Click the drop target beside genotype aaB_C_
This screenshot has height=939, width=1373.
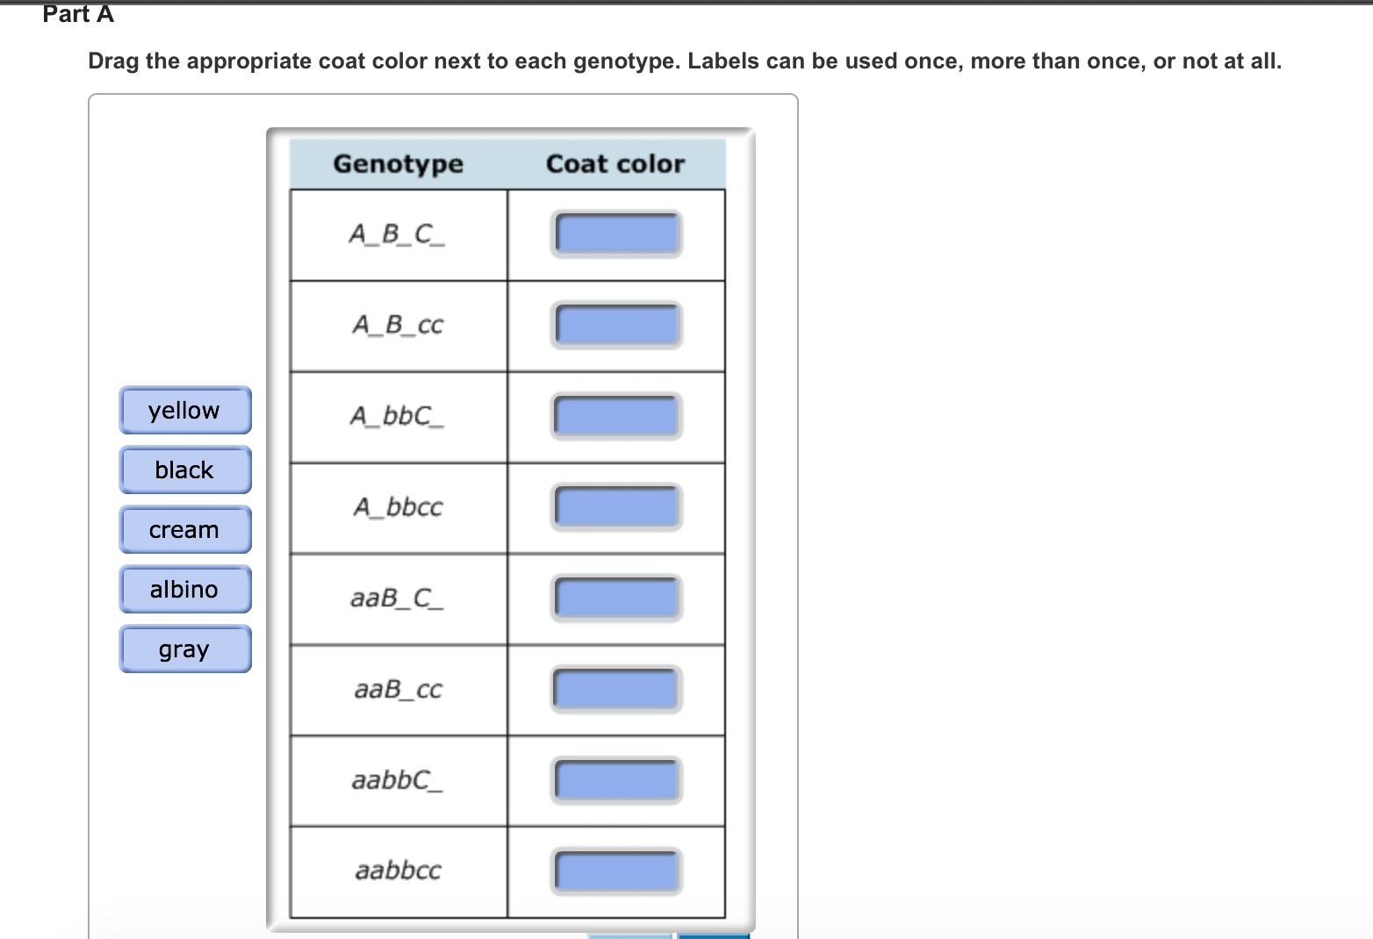(x=617, y=598)
